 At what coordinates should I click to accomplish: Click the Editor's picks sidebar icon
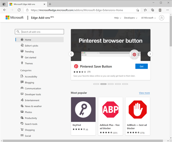tap(22, 45)
